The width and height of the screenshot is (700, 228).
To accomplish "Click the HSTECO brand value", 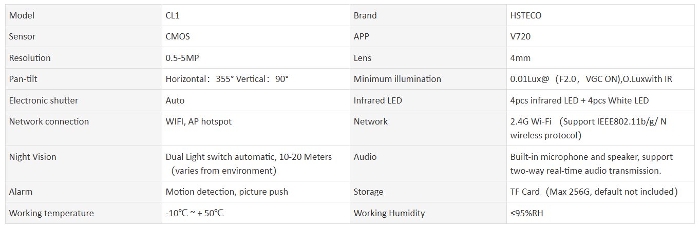I will [x=526, y=15].
